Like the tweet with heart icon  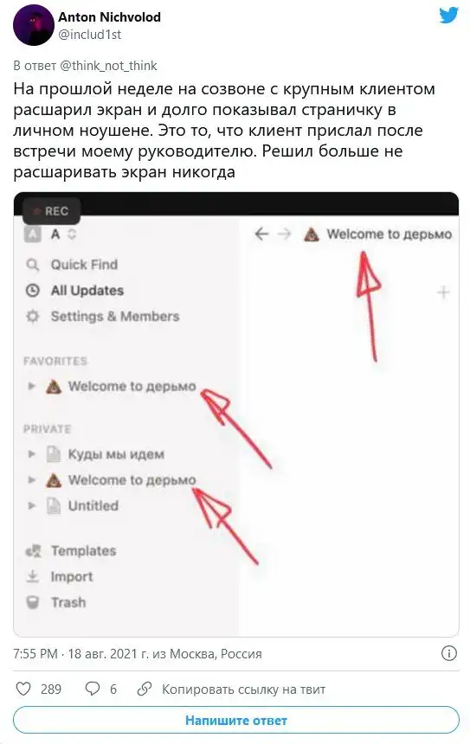[x=23, y=689]
